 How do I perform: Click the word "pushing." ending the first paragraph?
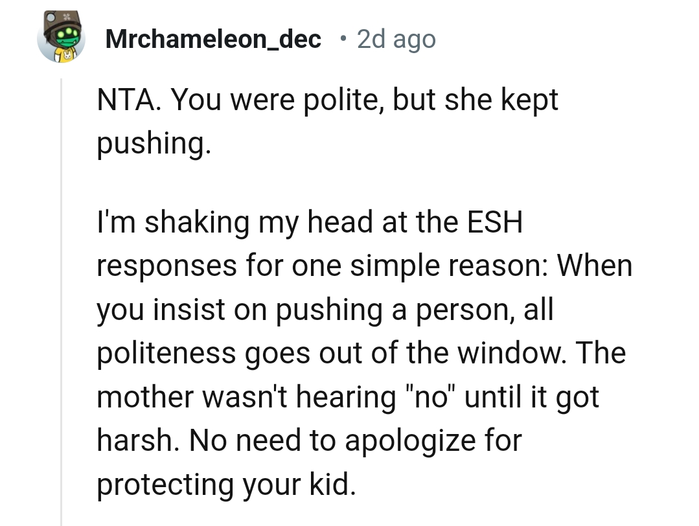[154, 144]
